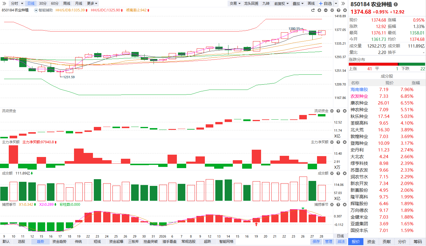
Task: Click the zoom-out minus icon on main chart
Action: (326, 10)
